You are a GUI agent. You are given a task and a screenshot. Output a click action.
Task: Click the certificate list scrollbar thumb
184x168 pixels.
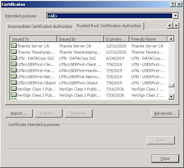click(x=171, y=85)
